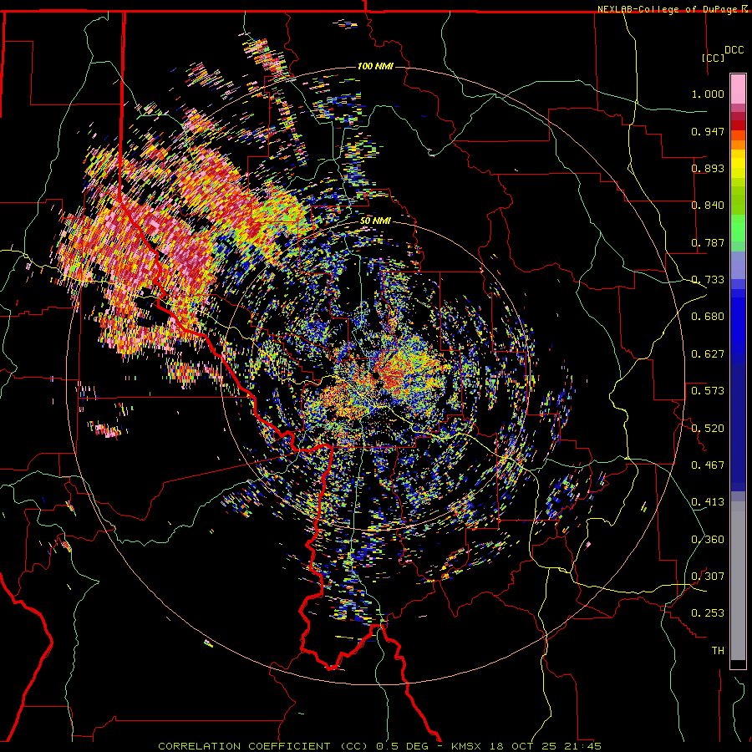The height and width of the screenshot is (752, 752).
Task: Click the 0.787 scale value
Action: [708, 242]
